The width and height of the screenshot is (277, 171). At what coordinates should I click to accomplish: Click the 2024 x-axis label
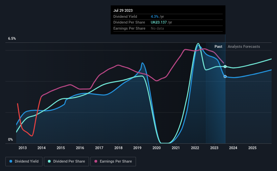(x=233, y=148)
